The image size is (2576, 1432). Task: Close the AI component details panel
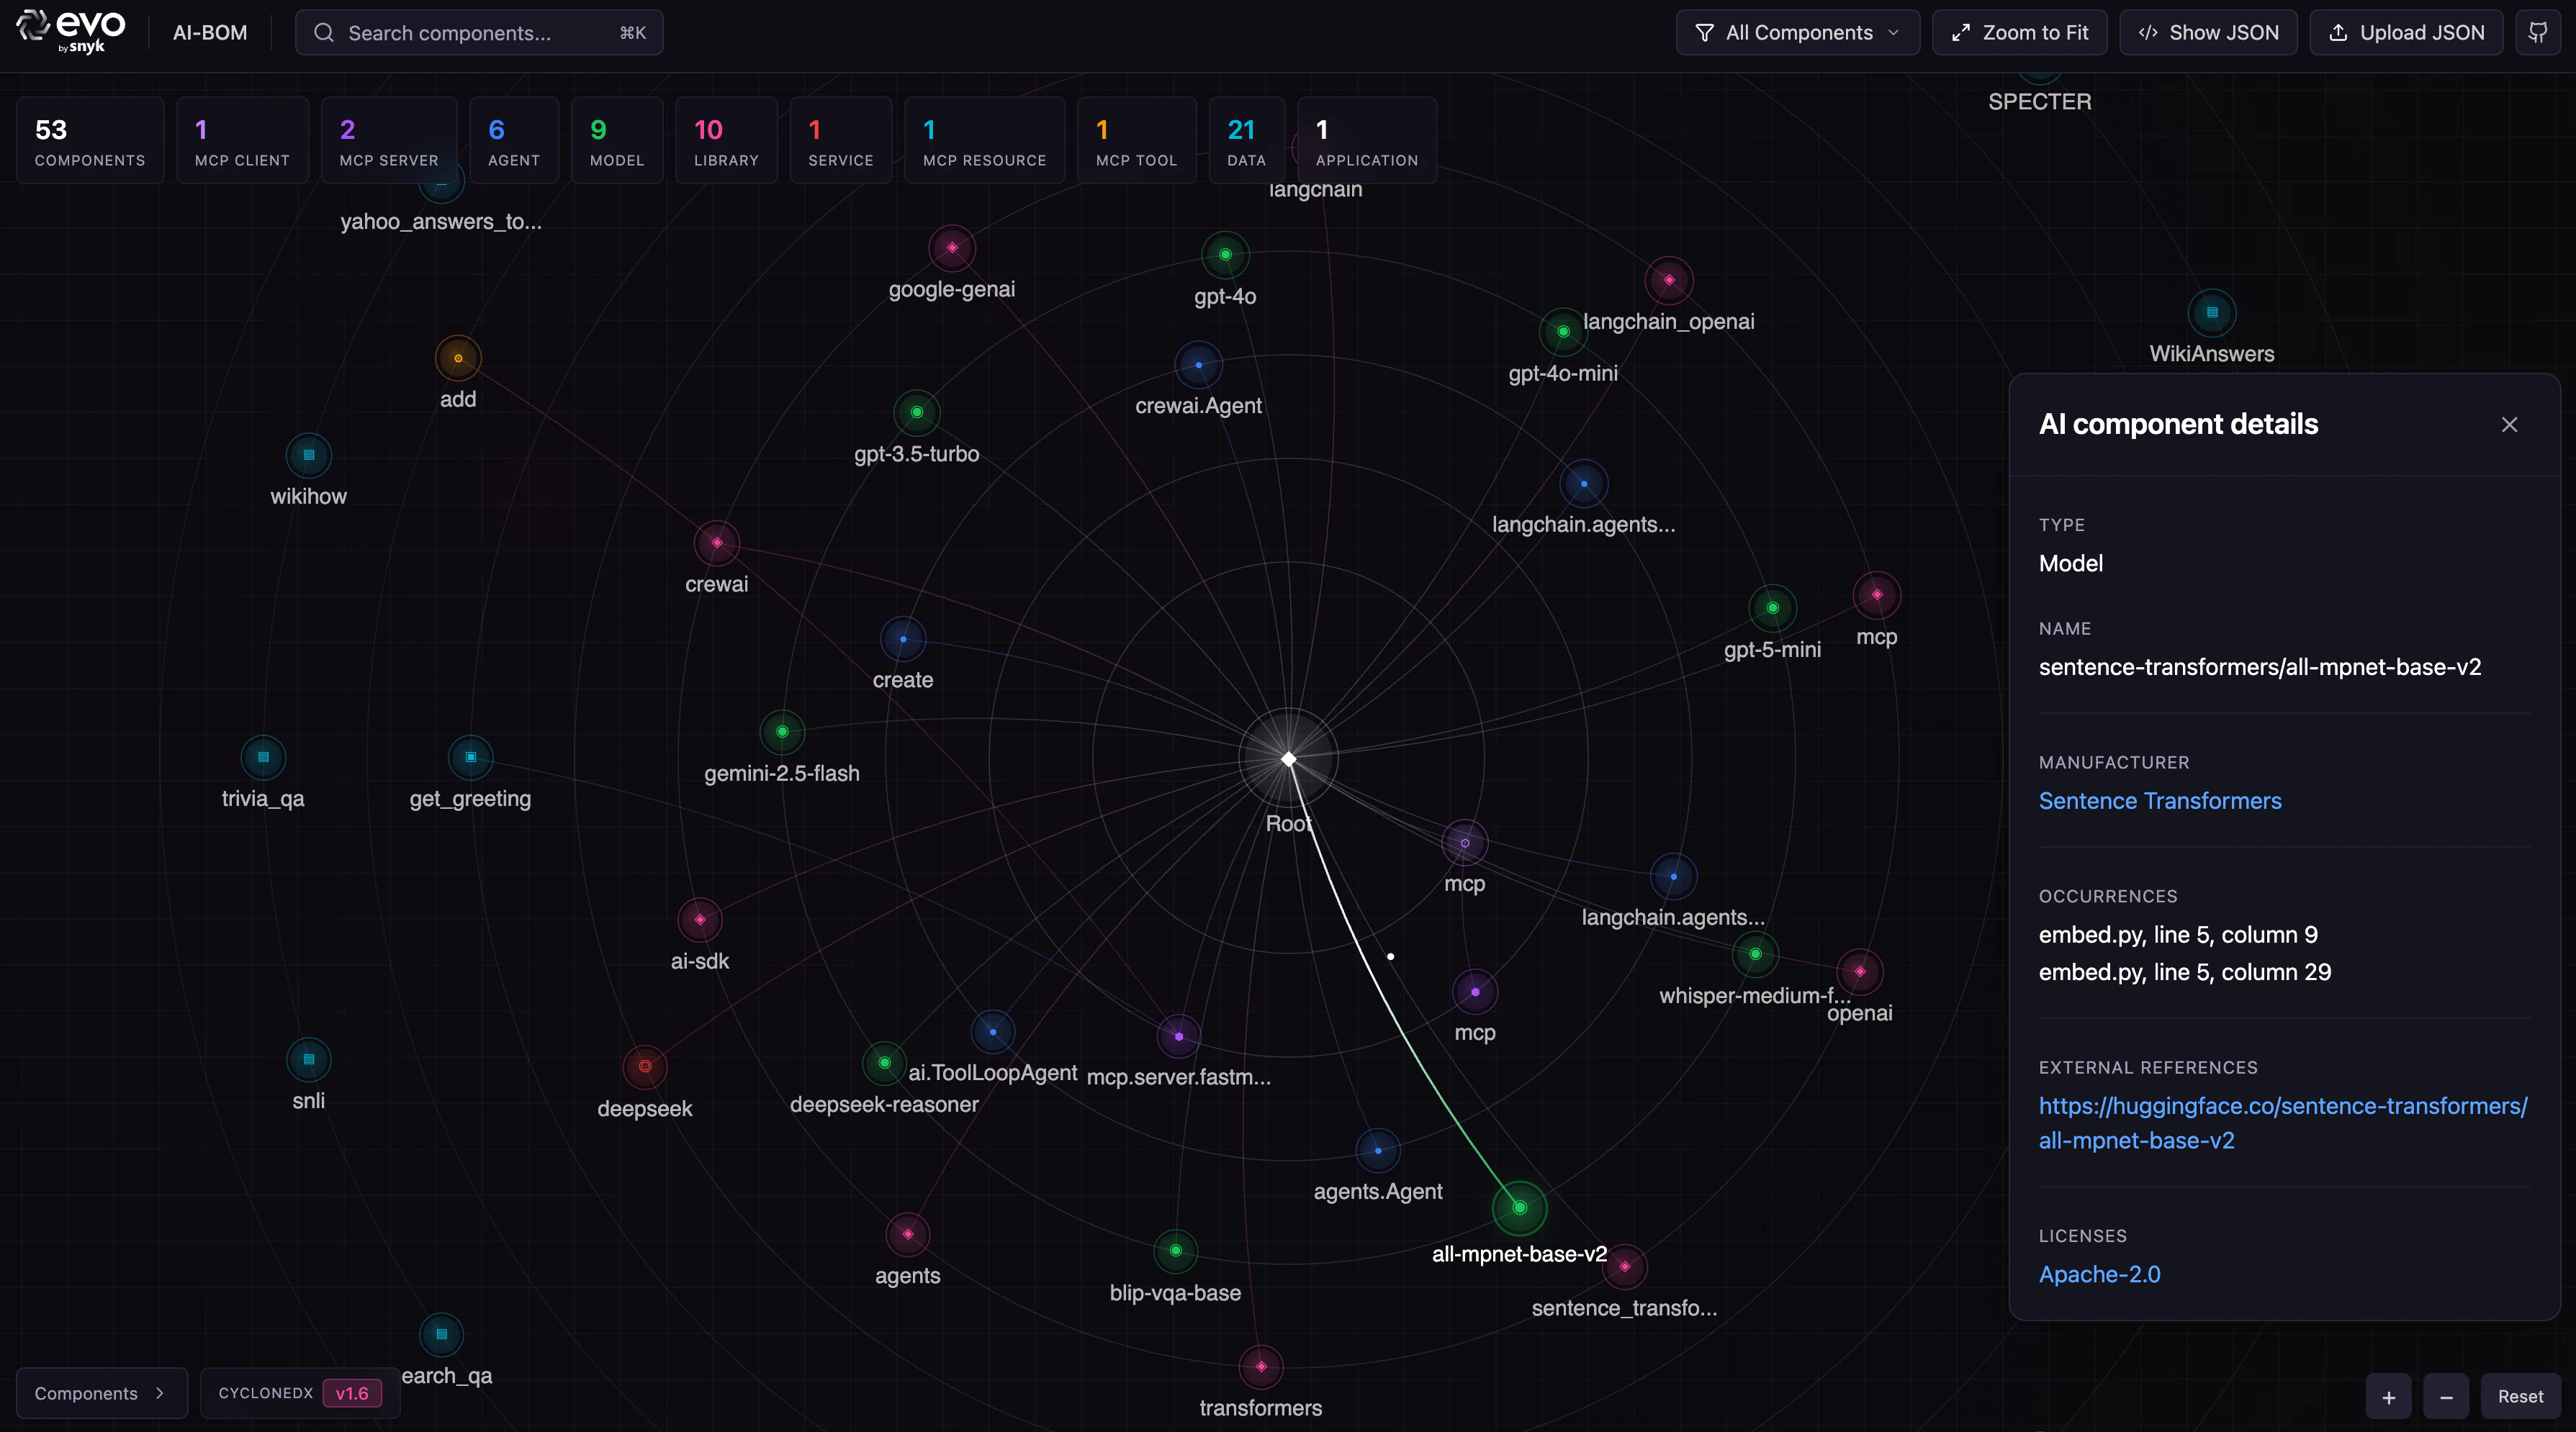tap(2509, 425)
